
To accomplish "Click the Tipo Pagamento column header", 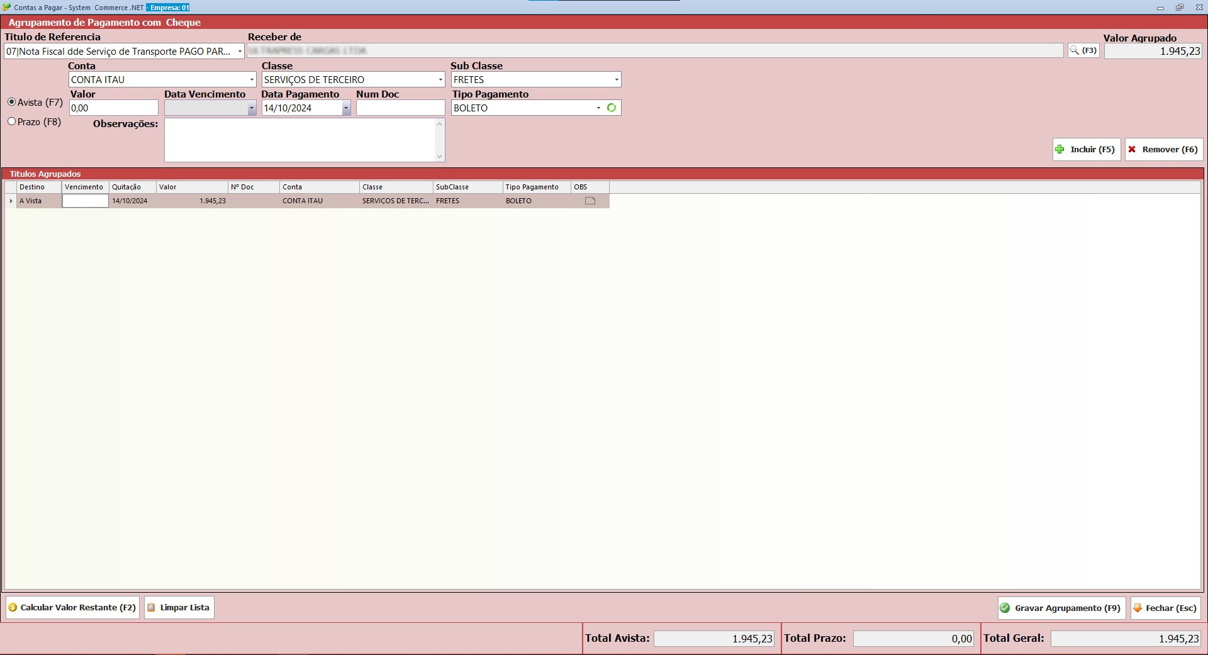I will pos(532,187).
